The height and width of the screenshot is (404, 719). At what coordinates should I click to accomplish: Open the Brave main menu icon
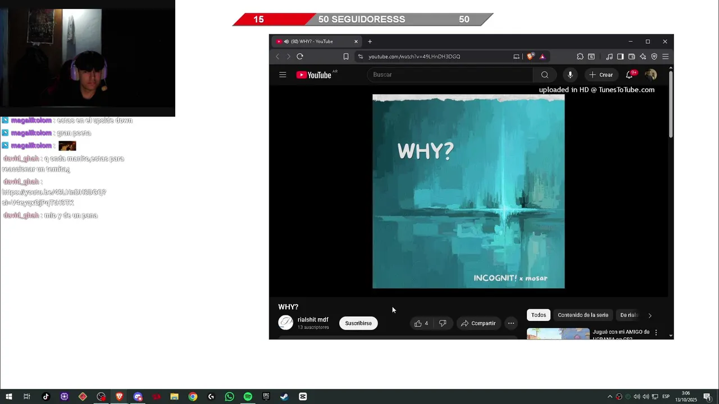[x=665, y=56]
